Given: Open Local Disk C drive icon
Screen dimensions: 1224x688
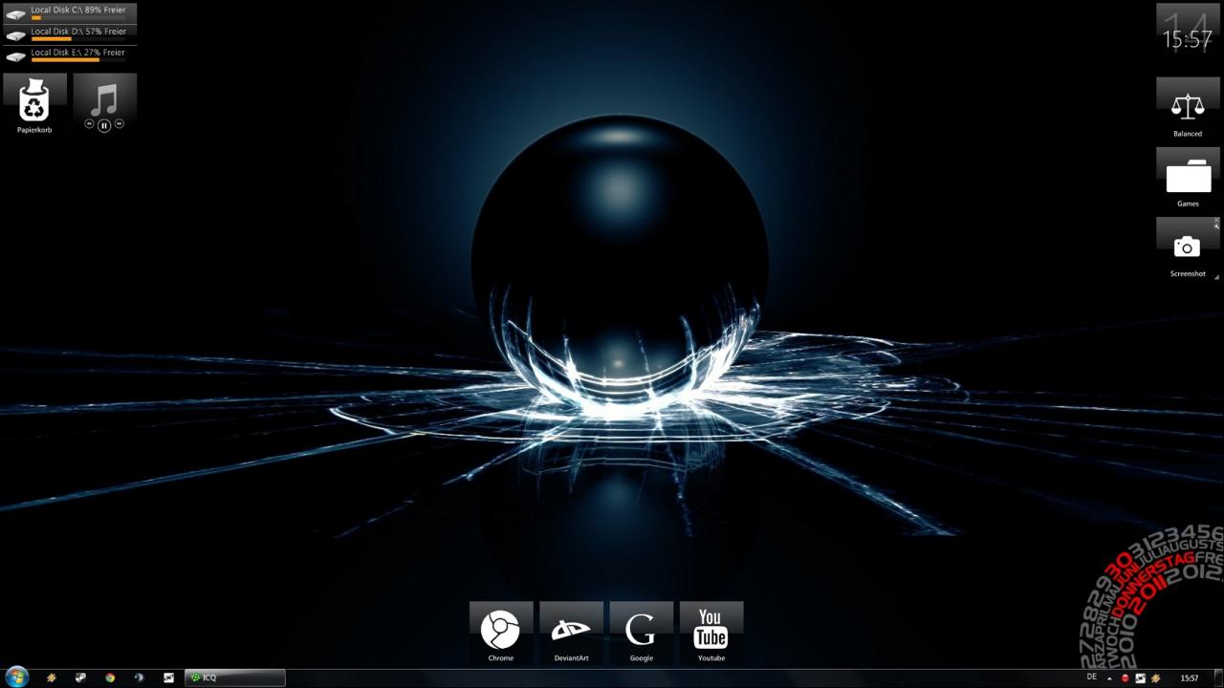Looking at the screenshot, I should pos(15,14).
